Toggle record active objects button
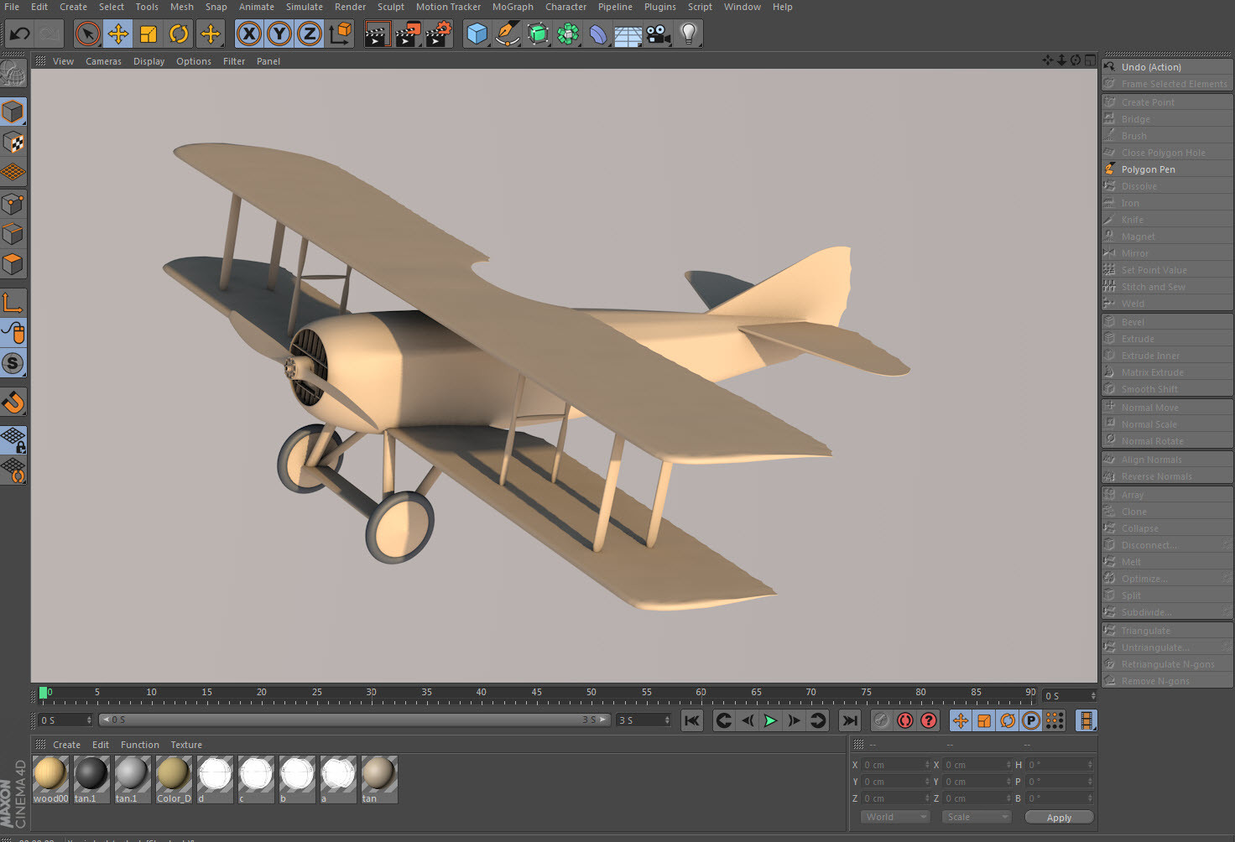The width and height of the screenshot is (1235, 842). (x=881, y=720)
